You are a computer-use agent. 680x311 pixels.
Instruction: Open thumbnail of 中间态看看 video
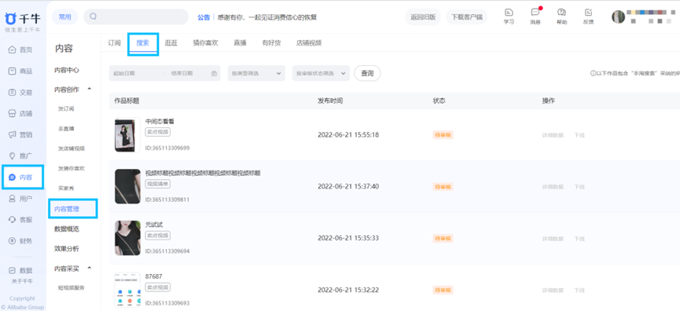(x=127, y=135)
